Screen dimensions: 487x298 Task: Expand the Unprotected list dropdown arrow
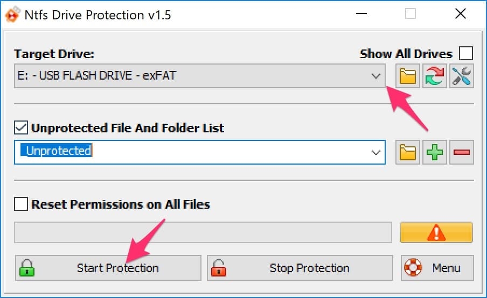coord(376,152)
